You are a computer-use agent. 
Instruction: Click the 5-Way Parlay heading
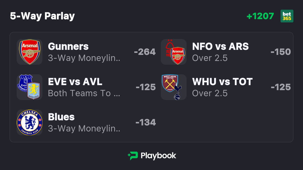point(42,16)
